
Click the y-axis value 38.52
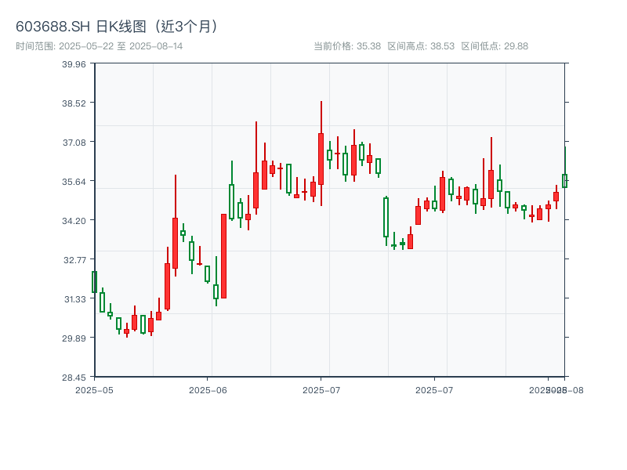click(x=74, y=103)
